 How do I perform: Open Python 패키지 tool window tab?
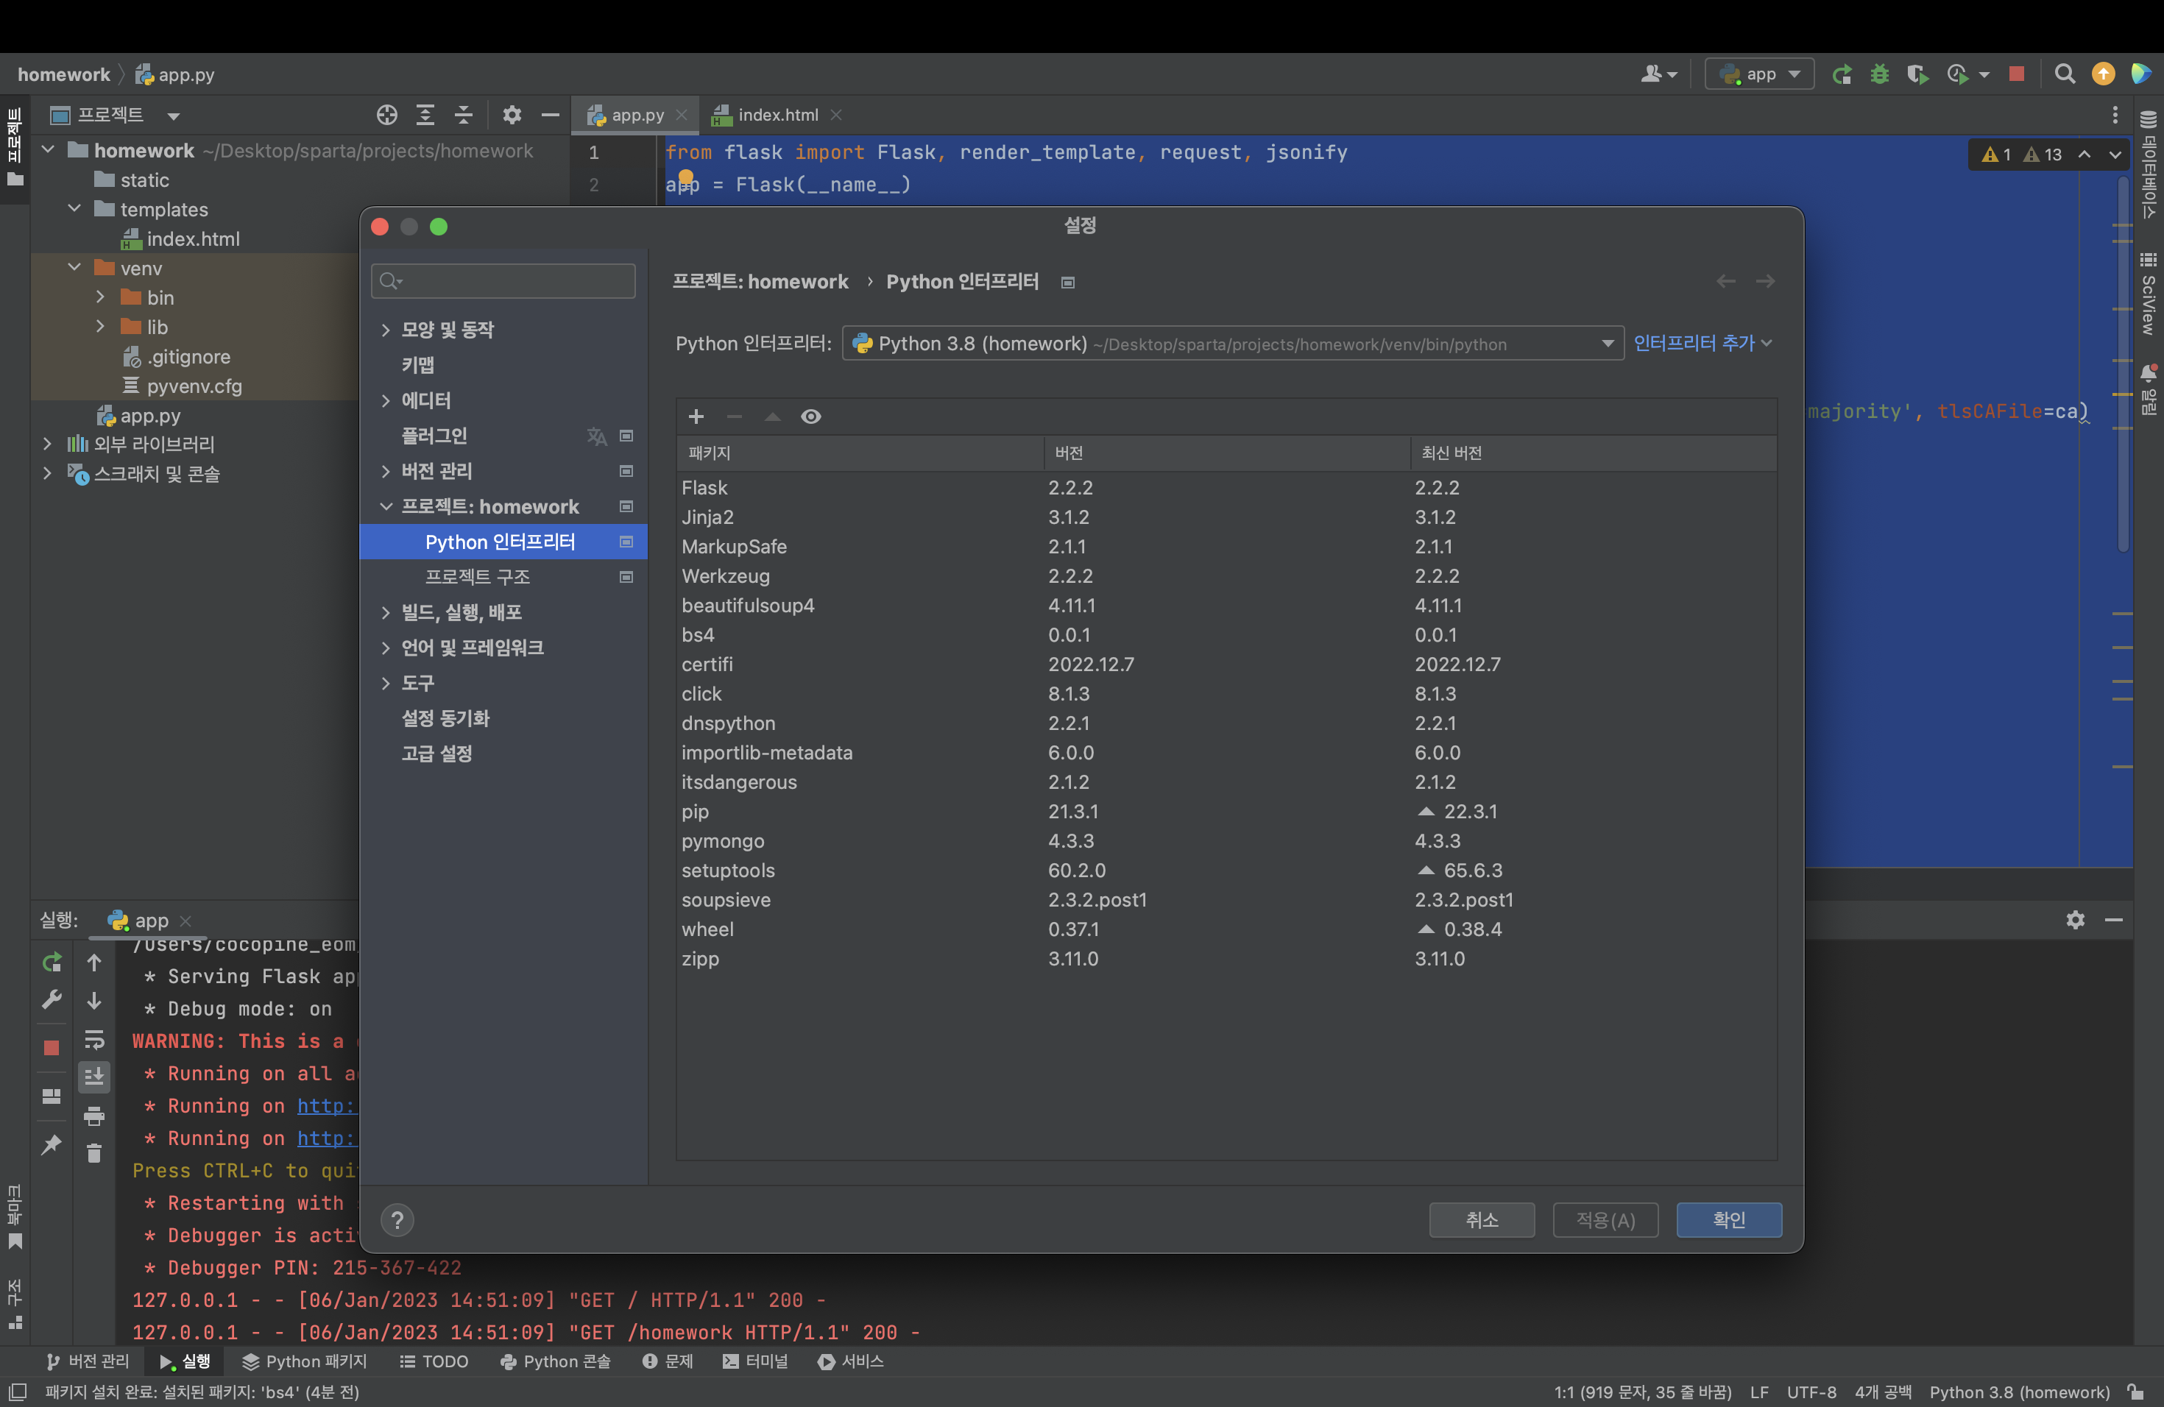305,1361
